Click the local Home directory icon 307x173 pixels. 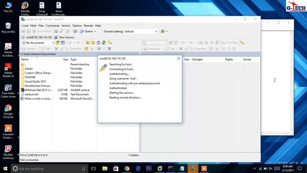click(x=98, y=43)
